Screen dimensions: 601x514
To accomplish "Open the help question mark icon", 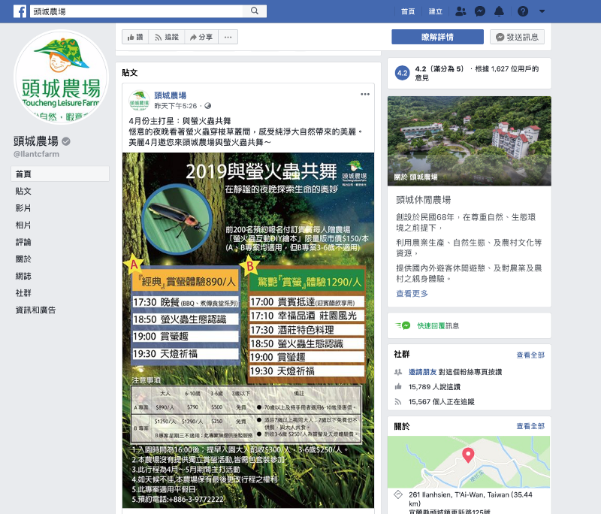I will point(523,11).
